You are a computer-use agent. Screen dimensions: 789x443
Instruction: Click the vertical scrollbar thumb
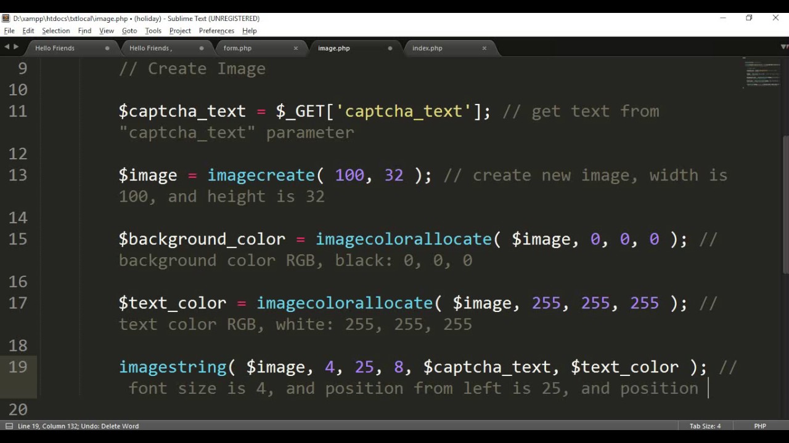(785, 203)
